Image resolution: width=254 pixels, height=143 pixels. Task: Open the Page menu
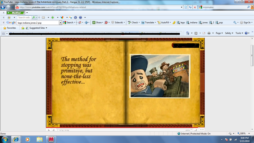pos(219,33)
